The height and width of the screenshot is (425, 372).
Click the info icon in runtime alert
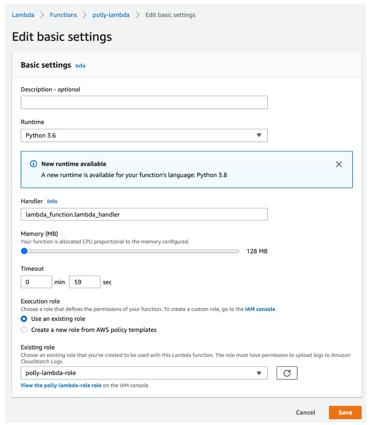[x=33, y=164]
